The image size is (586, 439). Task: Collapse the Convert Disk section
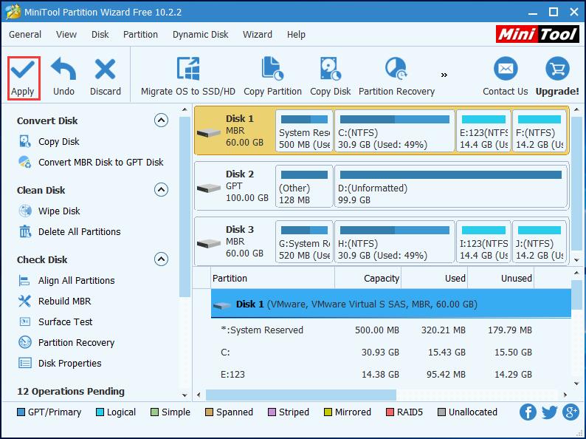(161, 120)
